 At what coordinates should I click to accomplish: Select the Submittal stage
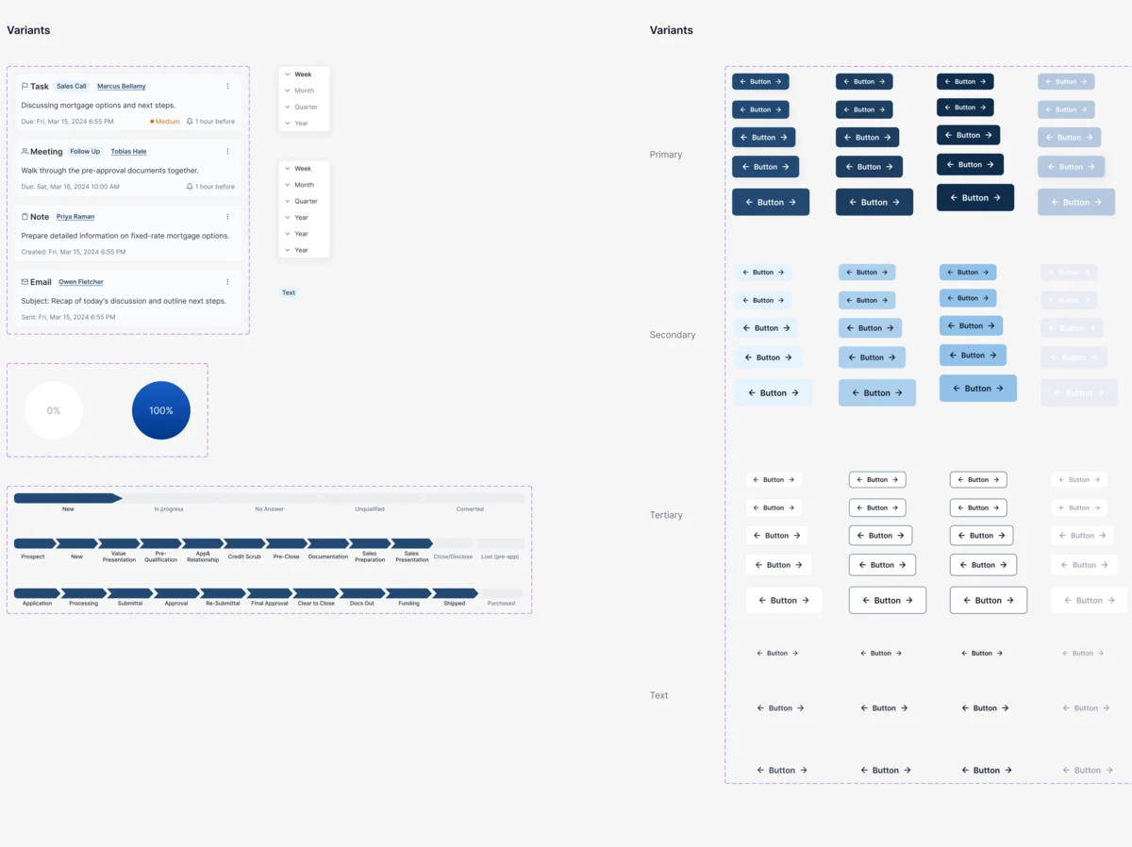tap(130, 593)
